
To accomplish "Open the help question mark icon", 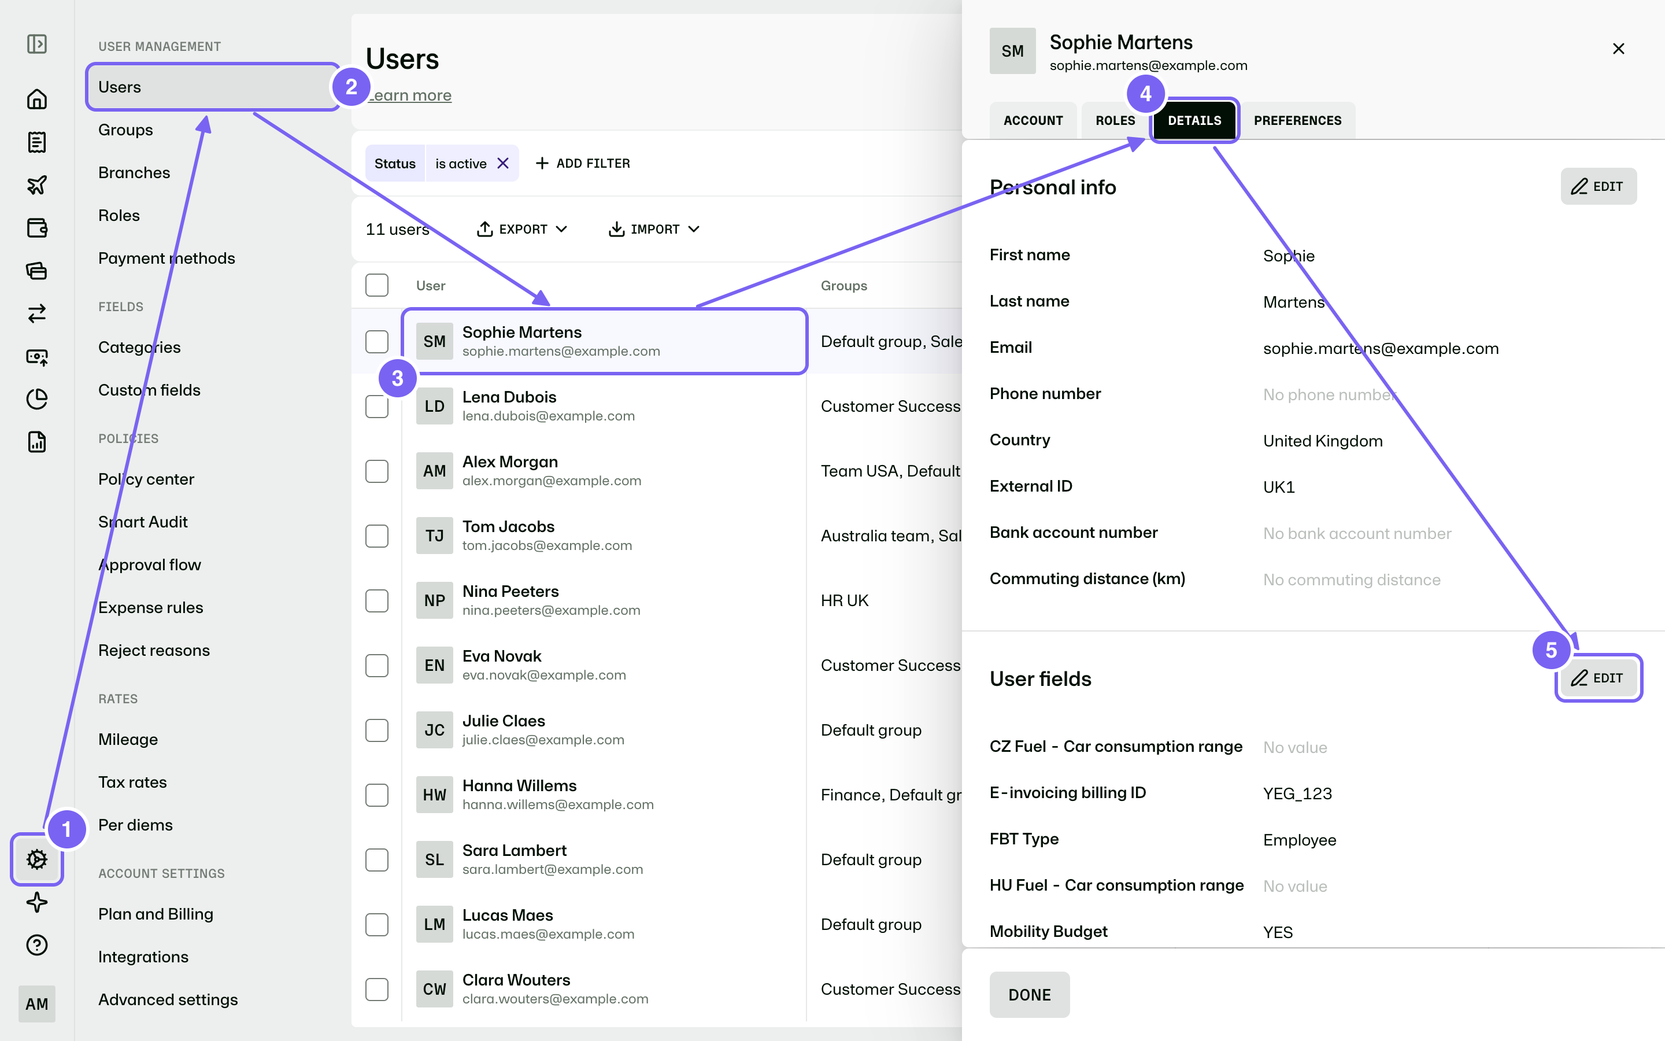I will (x=36, y=944).
